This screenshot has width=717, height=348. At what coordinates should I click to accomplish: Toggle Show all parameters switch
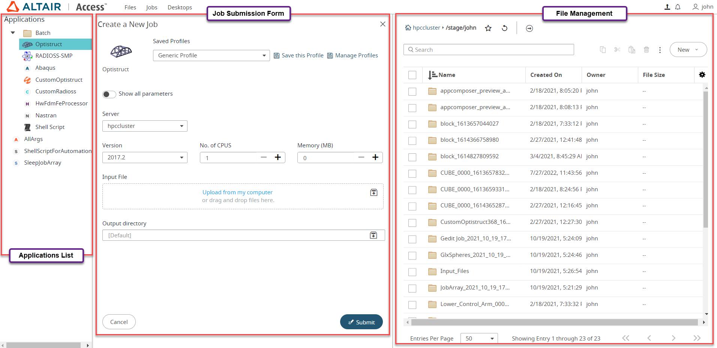coord(109,94)
